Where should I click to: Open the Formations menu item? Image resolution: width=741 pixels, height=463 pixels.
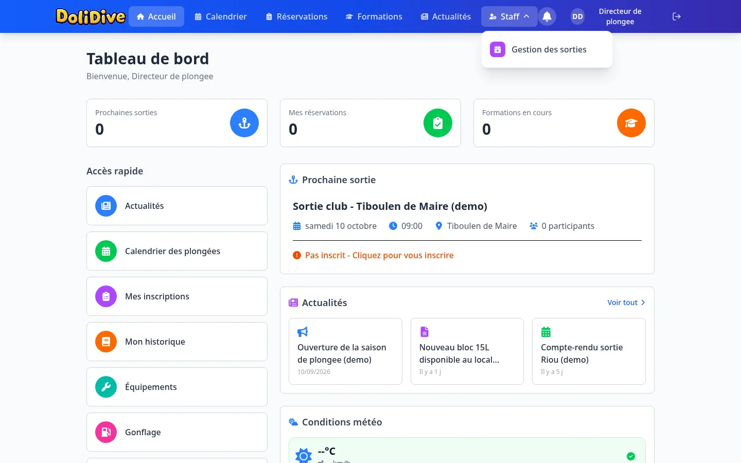pyautogui.click(x=374, y=16)
